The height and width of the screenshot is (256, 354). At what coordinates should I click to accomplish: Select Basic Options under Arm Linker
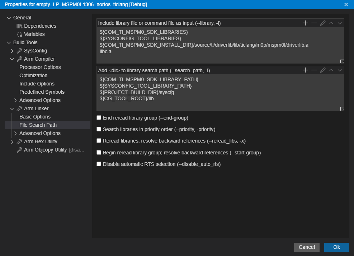pyautogui.click(x=35, y=117)
